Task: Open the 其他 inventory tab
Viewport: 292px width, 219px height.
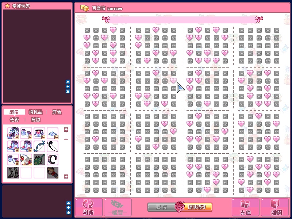Action: tap(57, 112)
